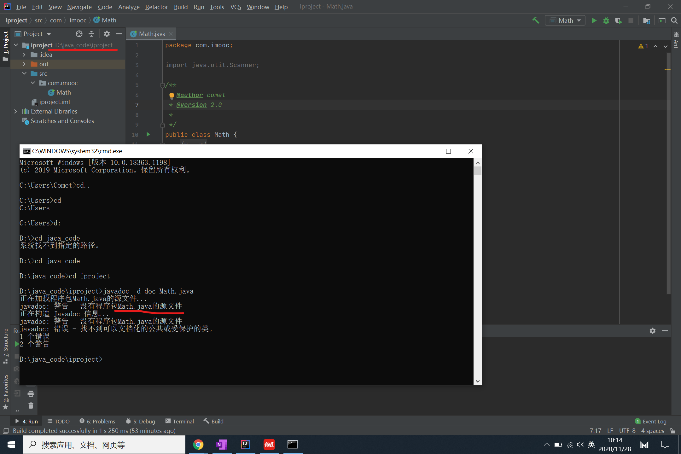681x454 pixels.
Task: Open Search Everywhere magnifier
Action: [x=674, y=20]
